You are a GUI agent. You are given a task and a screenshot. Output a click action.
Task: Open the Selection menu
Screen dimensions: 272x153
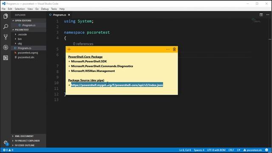pyautogui.click(x=20, y=9)
